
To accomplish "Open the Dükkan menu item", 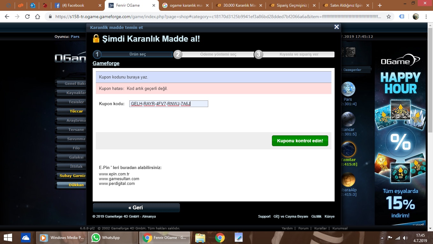I will click(71, 185).
